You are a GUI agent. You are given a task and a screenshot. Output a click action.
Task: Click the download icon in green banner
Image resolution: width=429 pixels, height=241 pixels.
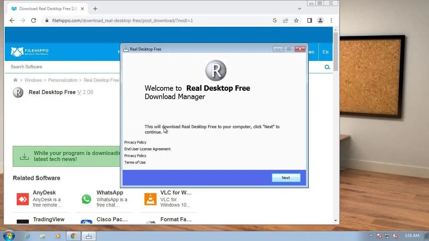[24, 157]
